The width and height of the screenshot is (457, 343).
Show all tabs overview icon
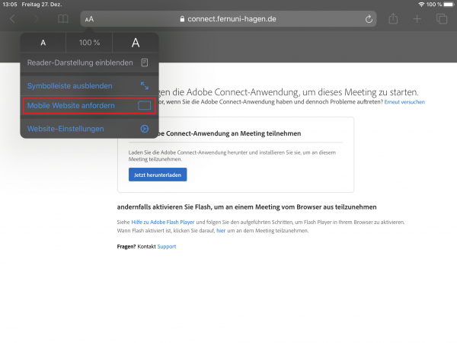pos(441,18)
